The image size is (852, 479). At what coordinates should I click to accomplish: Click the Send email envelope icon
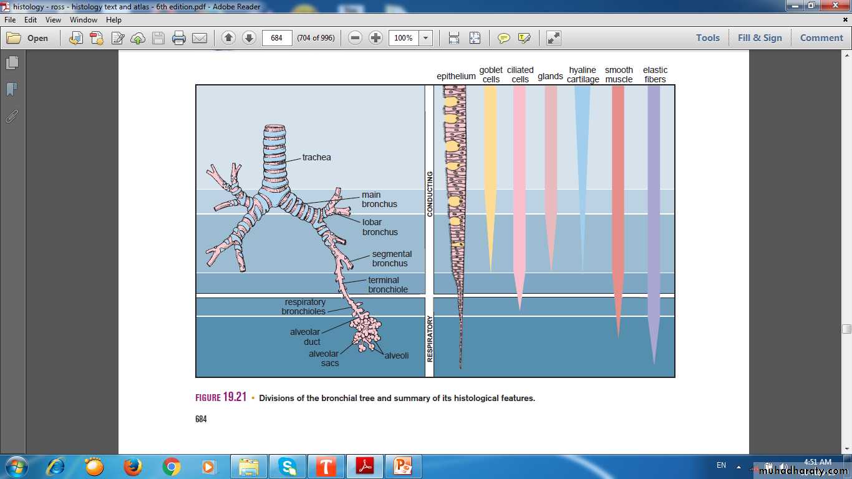(200, 38)
